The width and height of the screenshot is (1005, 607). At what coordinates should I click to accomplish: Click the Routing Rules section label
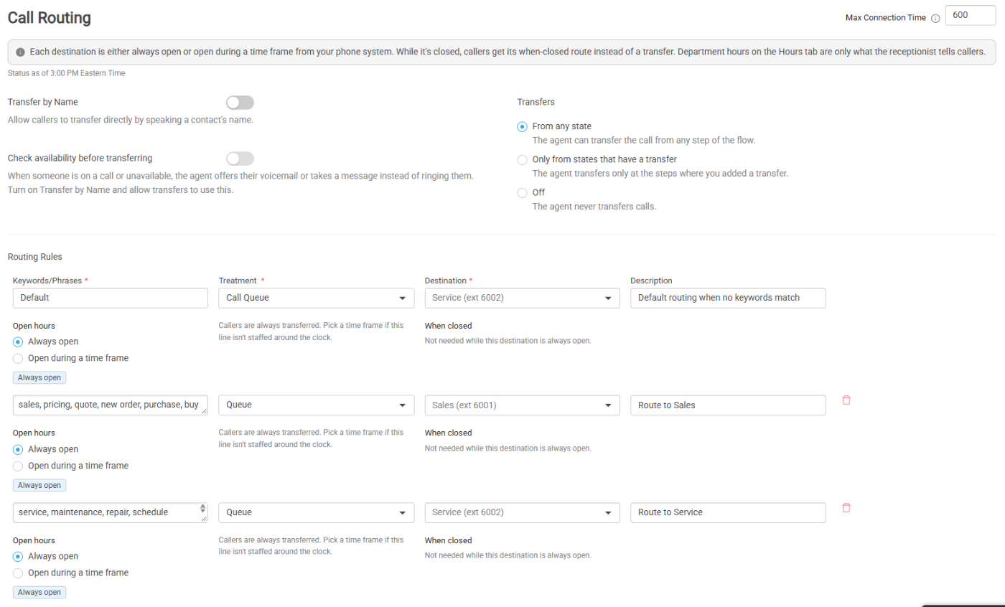[34, 256]
